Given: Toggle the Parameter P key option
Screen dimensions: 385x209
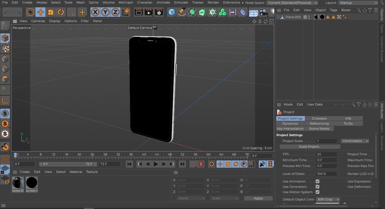Looking at the screenshot, I should tap(244, 164).
